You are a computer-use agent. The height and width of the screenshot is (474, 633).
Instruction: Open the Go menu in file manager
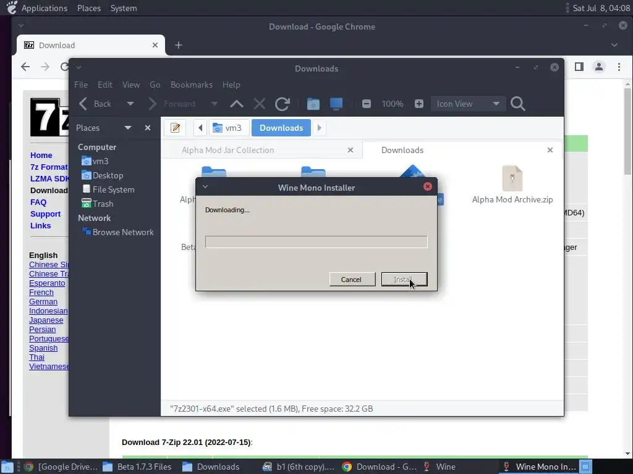155,85
